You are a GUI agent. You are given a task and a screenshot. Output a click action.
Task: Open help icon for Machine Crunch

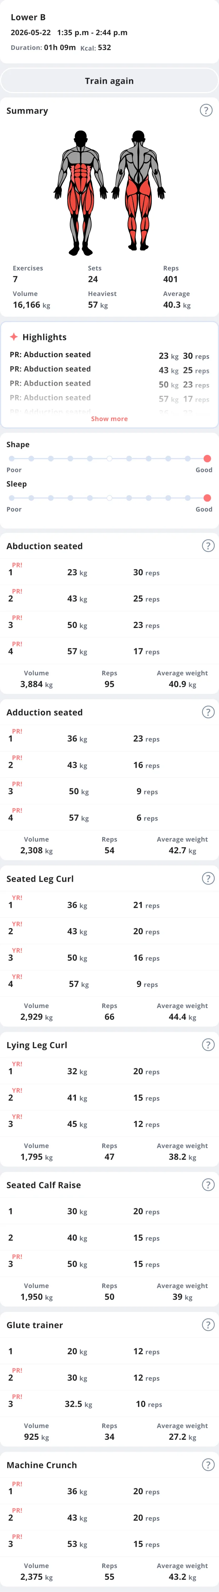[209, 1465]
